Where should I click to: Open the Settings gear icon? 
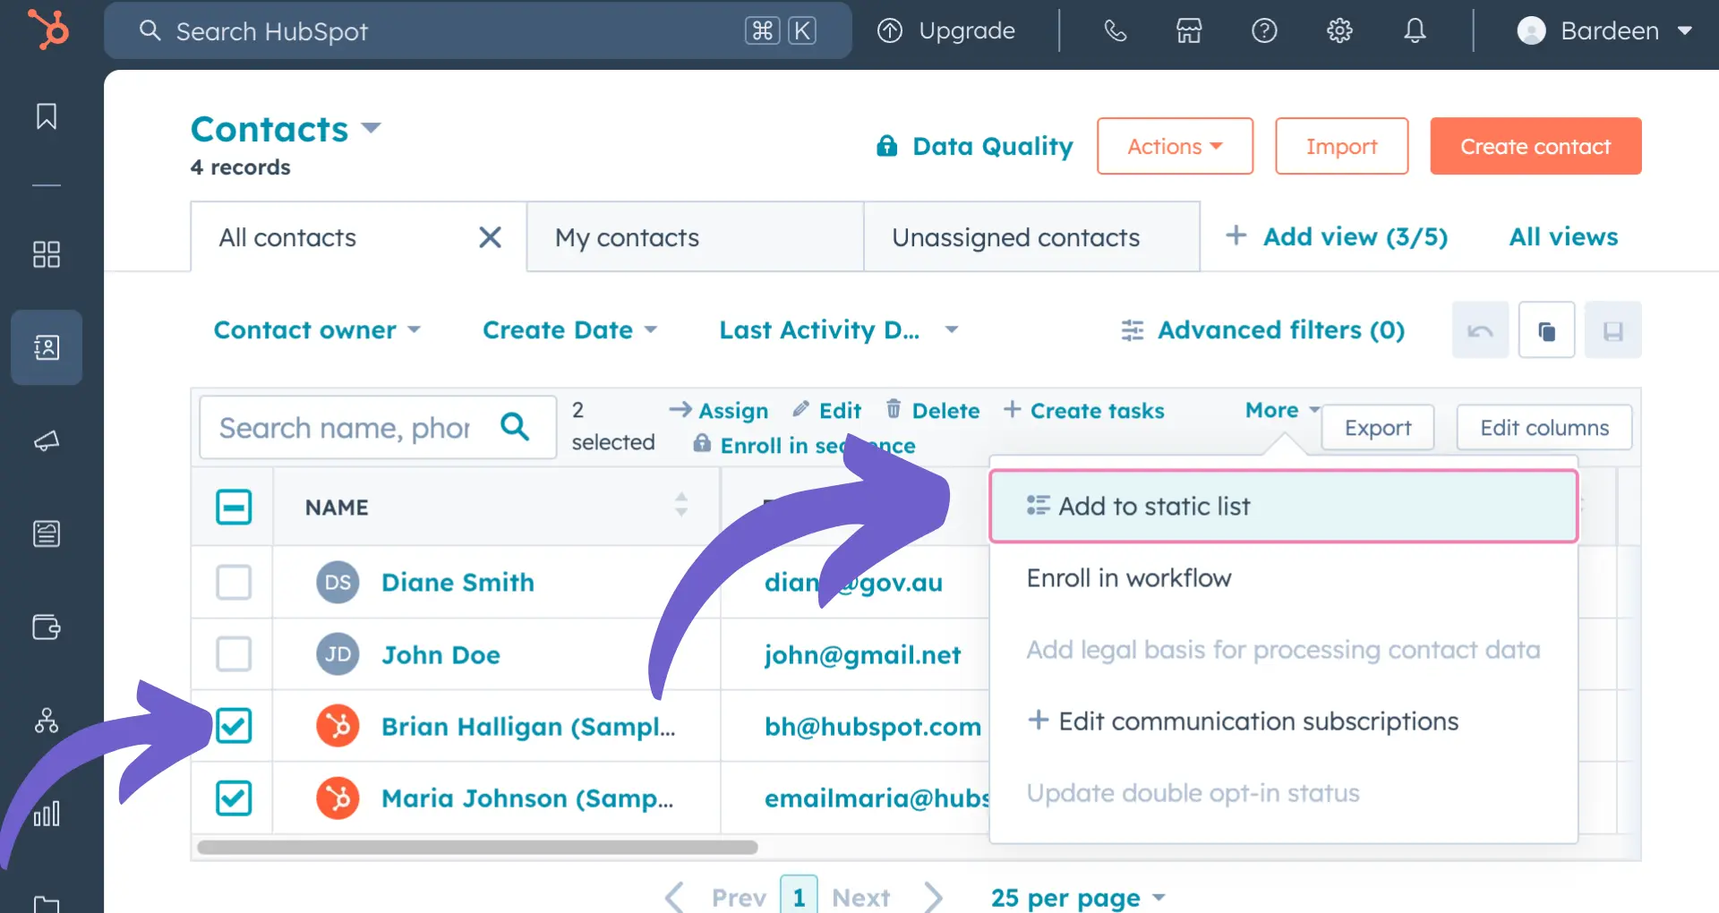(1339, 30)
